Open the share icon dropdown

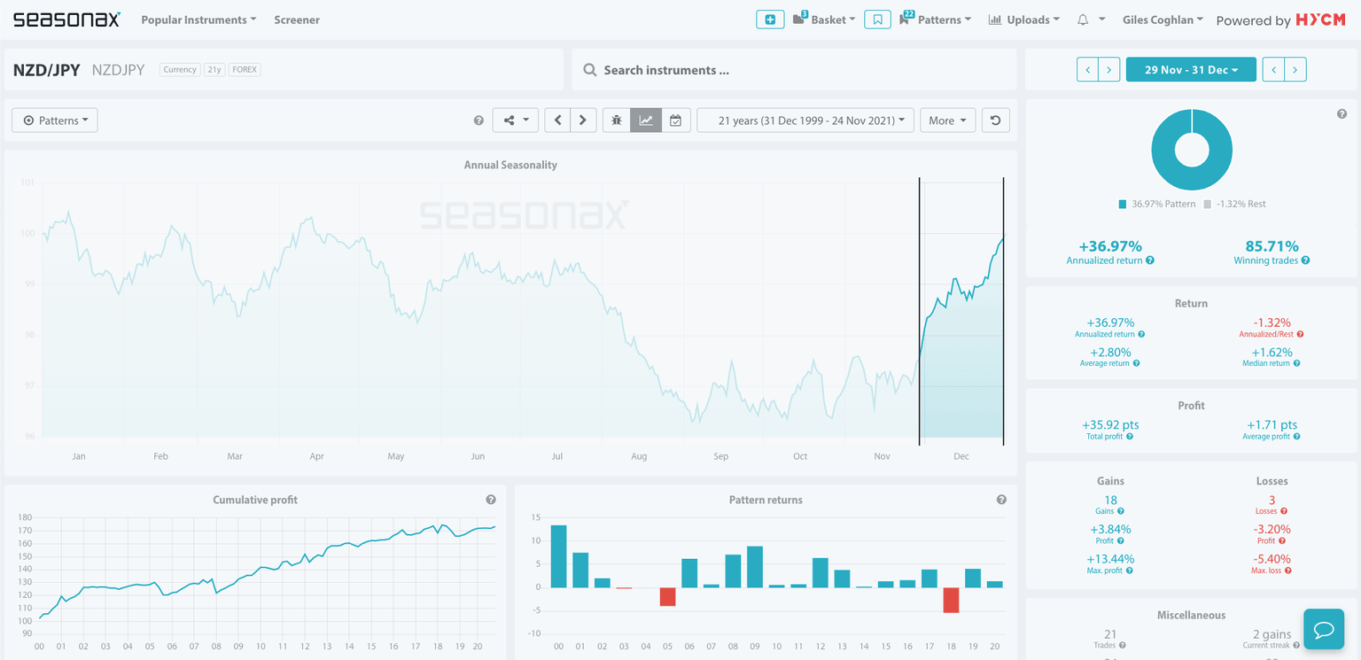515,120
